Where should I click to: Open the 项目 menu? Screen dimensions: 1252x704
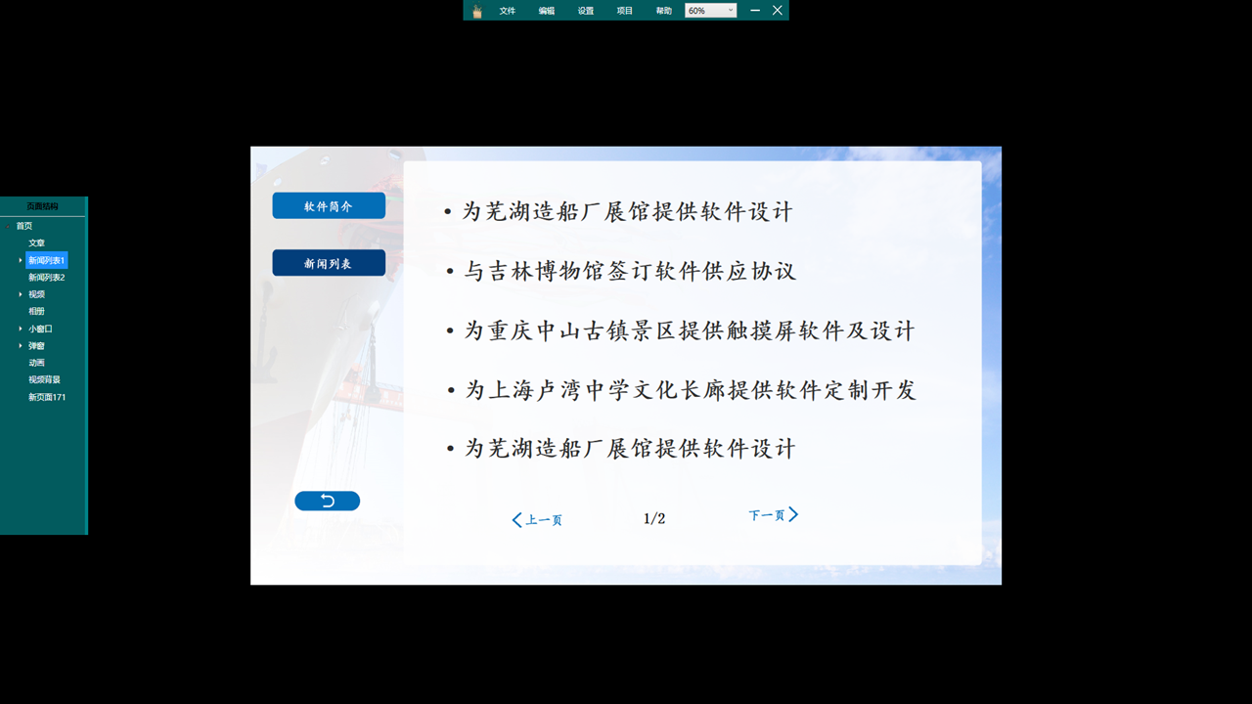pyautogui.click(x=623, y=10)
